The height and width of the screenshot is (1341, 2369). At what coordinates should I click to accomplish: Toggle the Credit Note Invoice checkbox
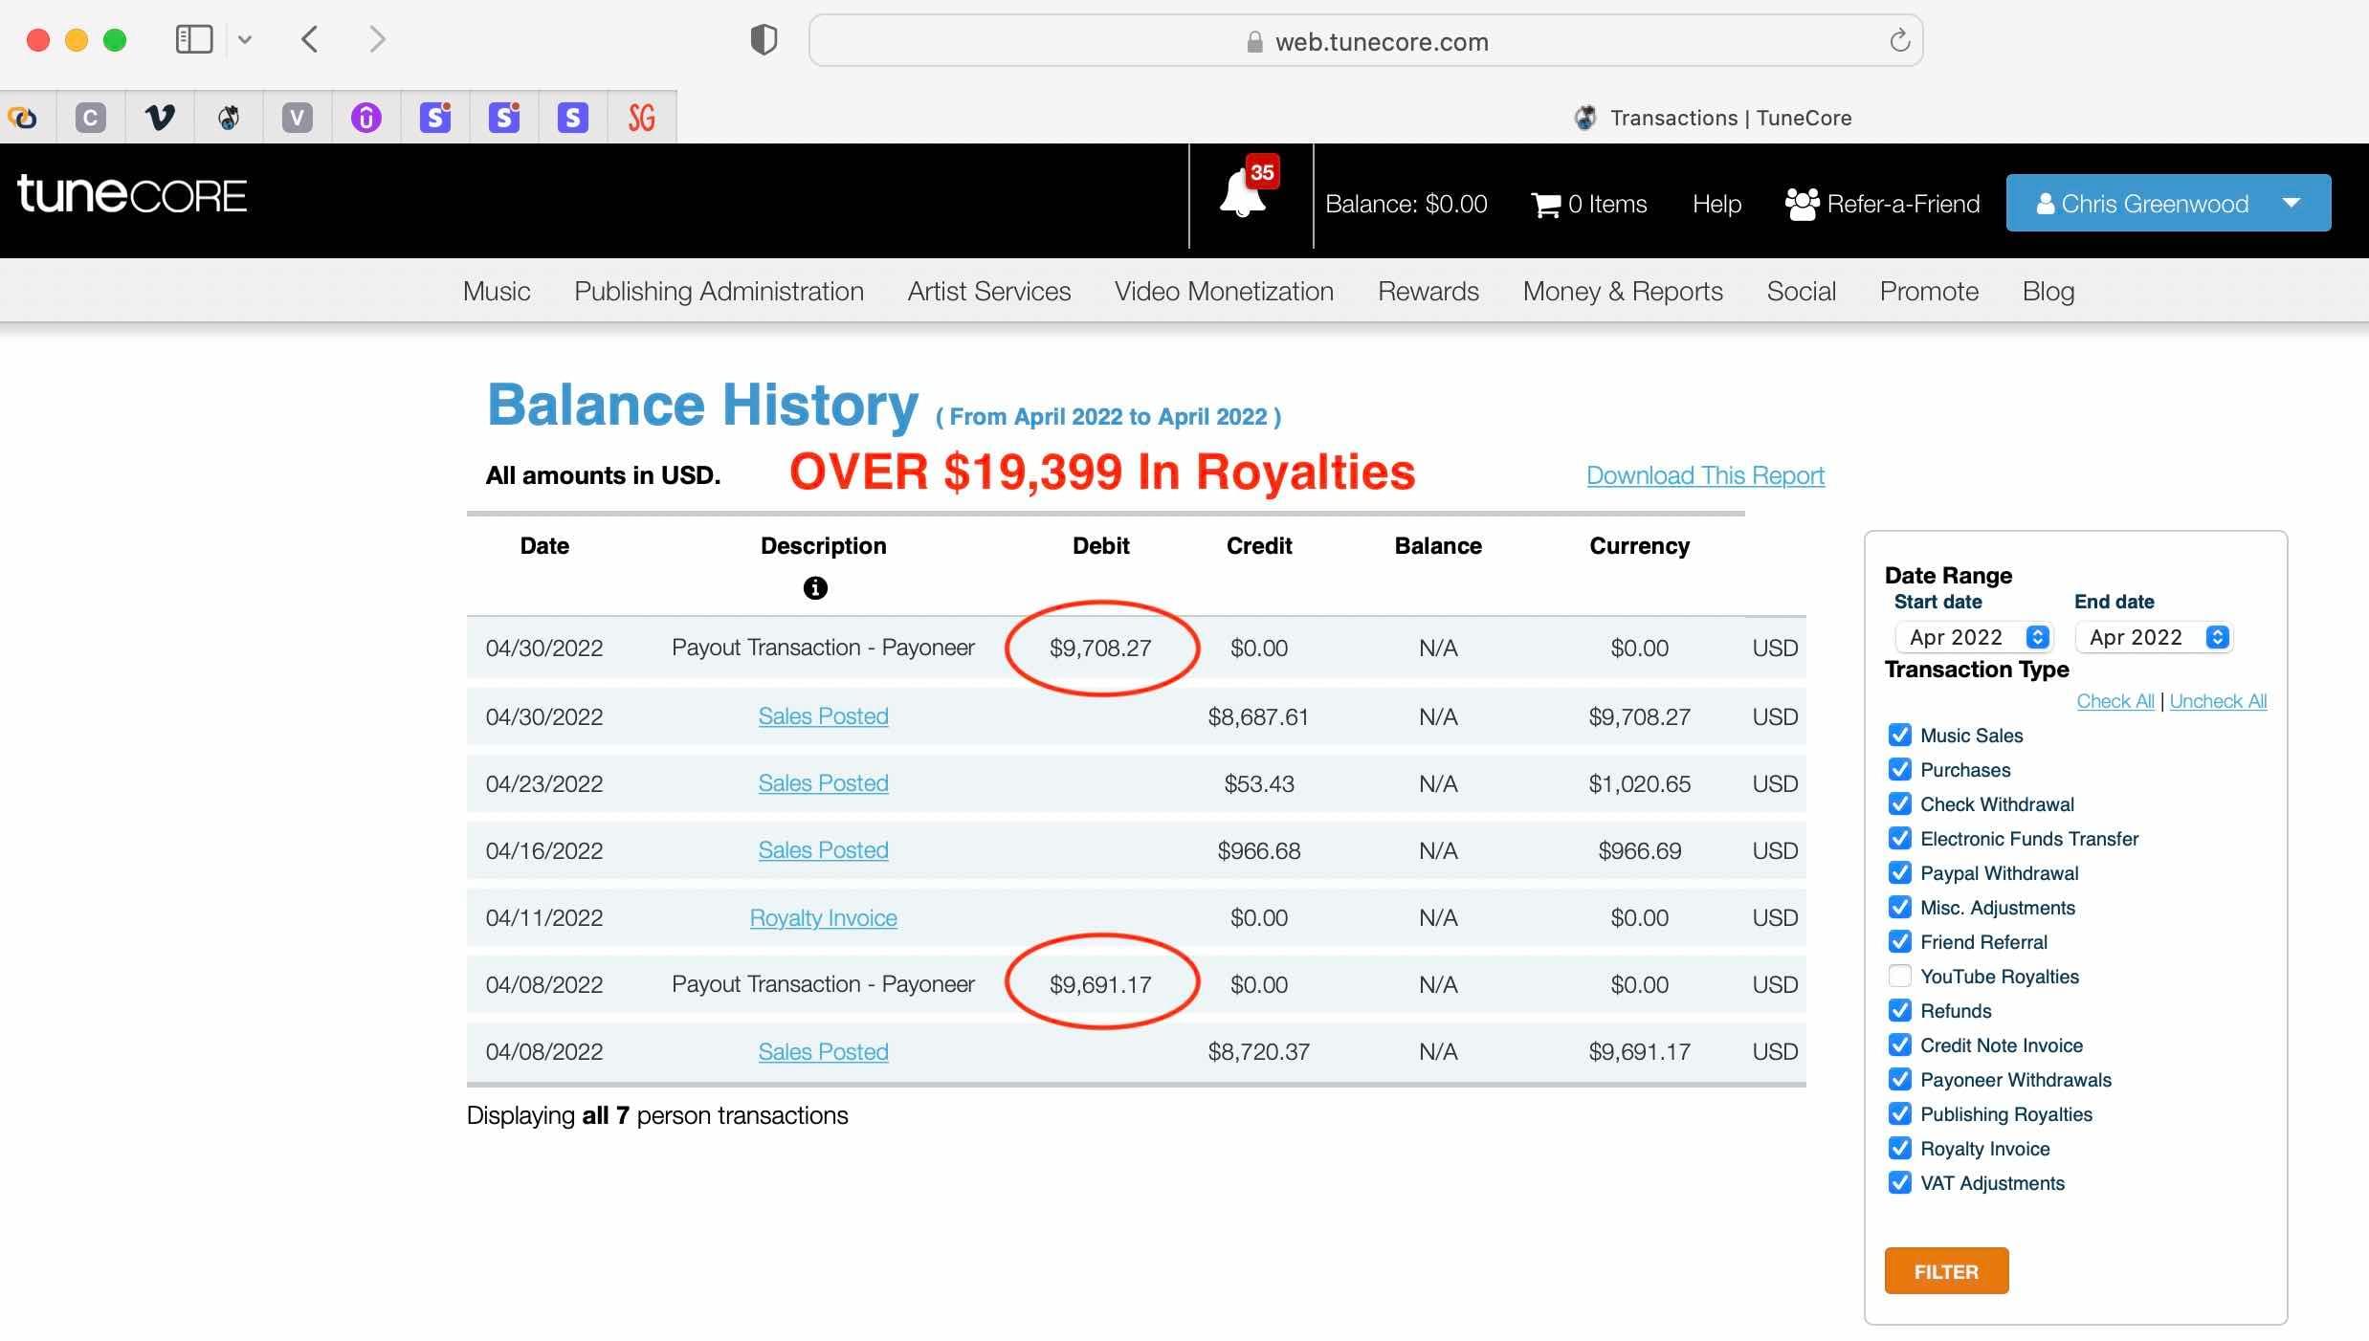pos(1900,1044)
